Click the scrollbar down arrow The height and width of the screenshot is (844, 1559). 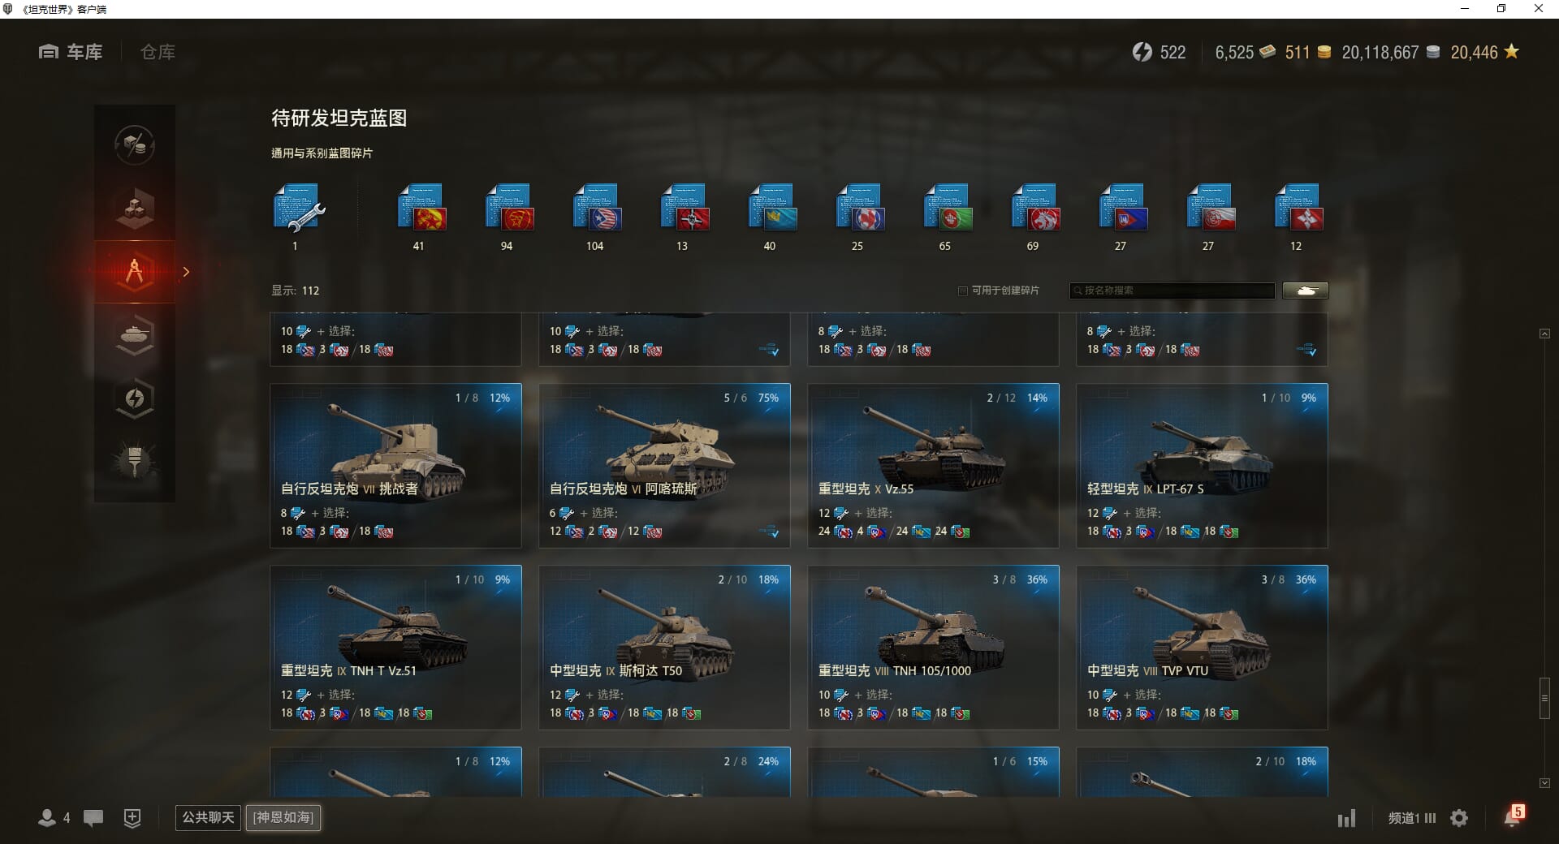(1544, 783)
